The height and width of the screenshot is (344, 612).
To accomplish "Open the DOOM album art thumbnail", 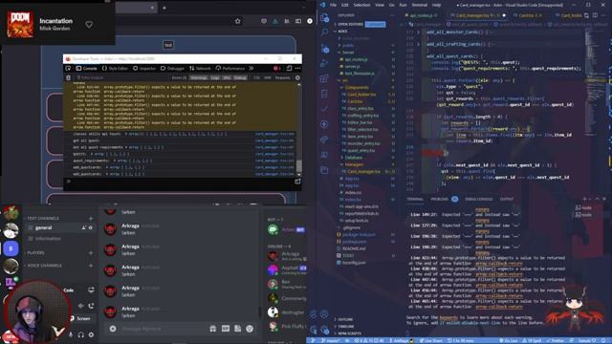I will (20, 25).
